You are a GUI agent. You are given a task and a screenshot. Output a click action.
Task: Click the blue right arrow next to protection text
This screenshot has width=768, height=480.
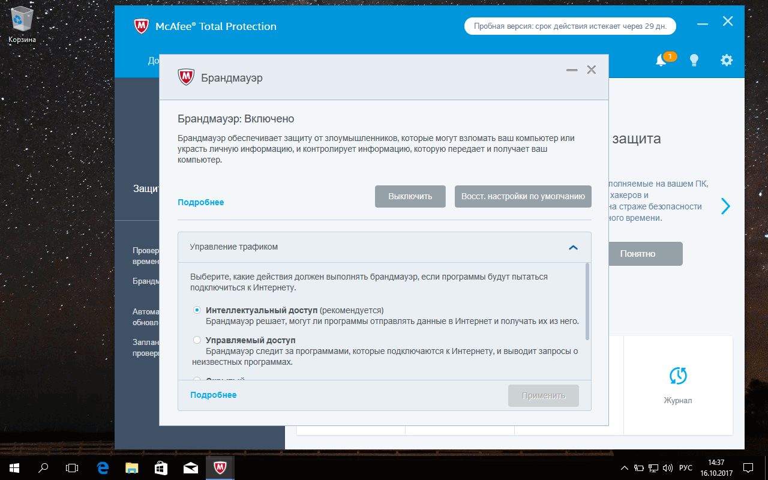coord(725,206)
